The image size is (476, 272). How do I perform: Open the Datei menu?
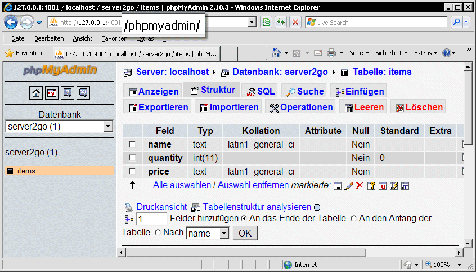click(18, 39)
